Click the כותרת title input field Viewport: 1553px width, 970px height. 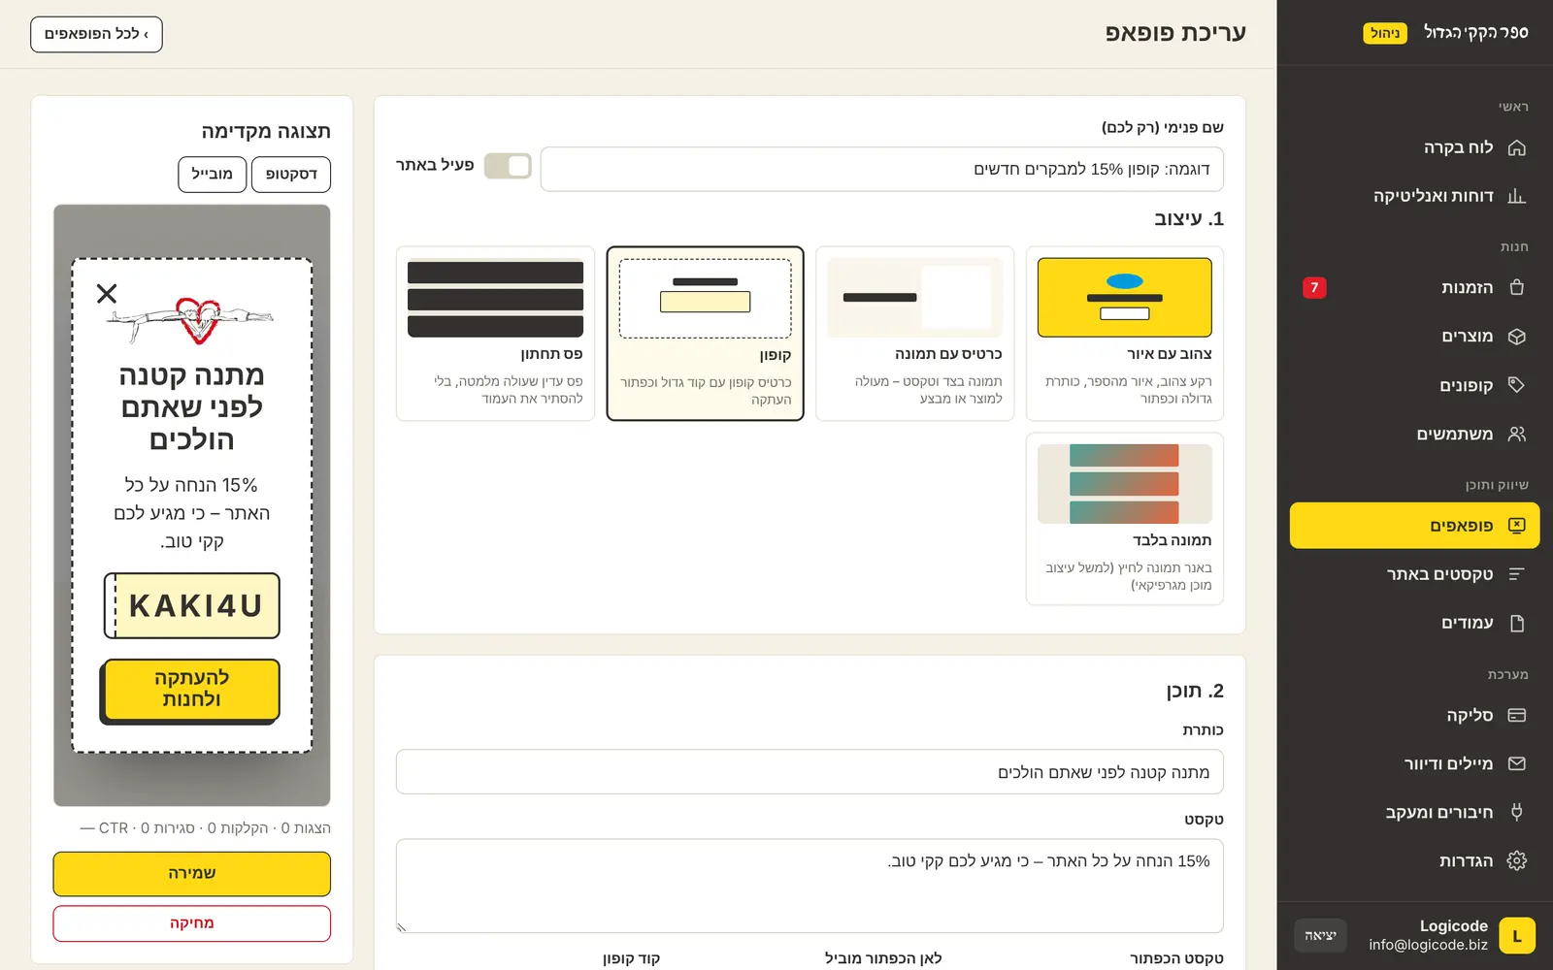(810, 772)
